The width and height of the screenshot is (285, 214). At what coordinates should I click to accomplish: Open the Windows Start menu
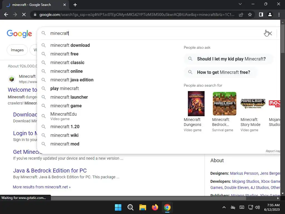[118, 207]
